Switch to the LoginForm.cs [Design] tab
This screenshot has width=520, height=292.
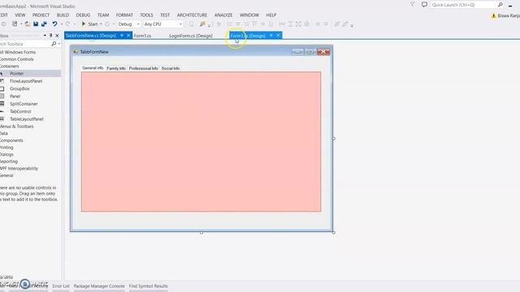pos(191,36)
